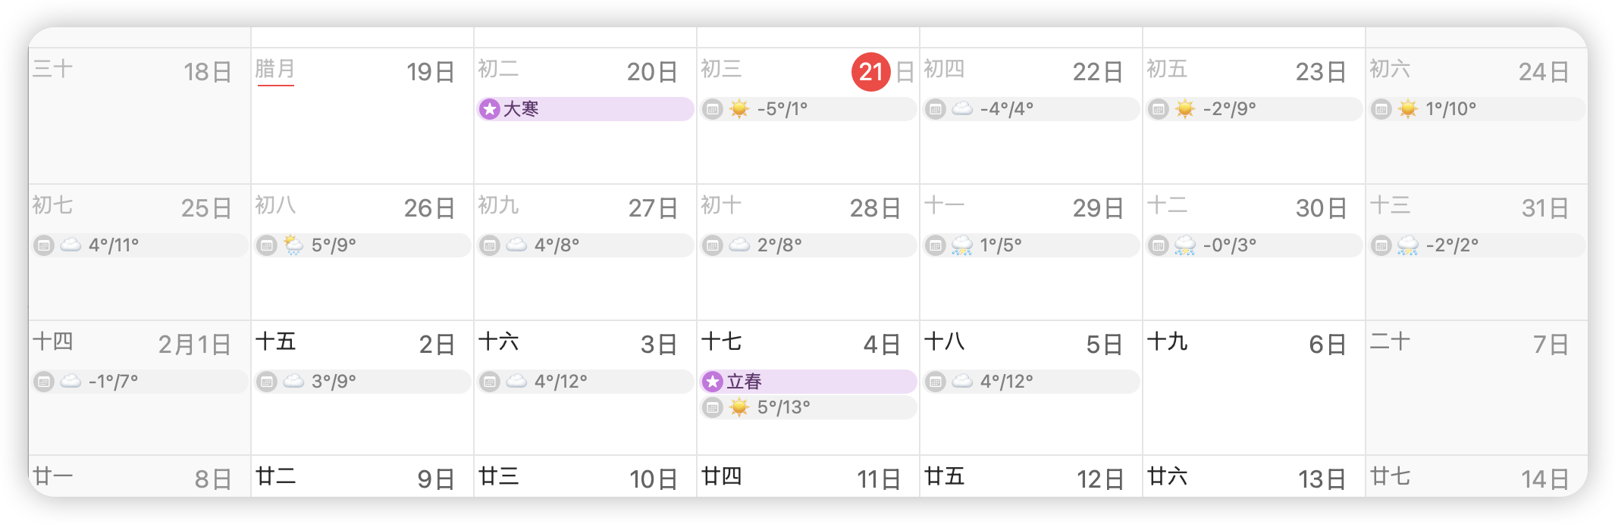Select the highlighted today date 21

871,72
